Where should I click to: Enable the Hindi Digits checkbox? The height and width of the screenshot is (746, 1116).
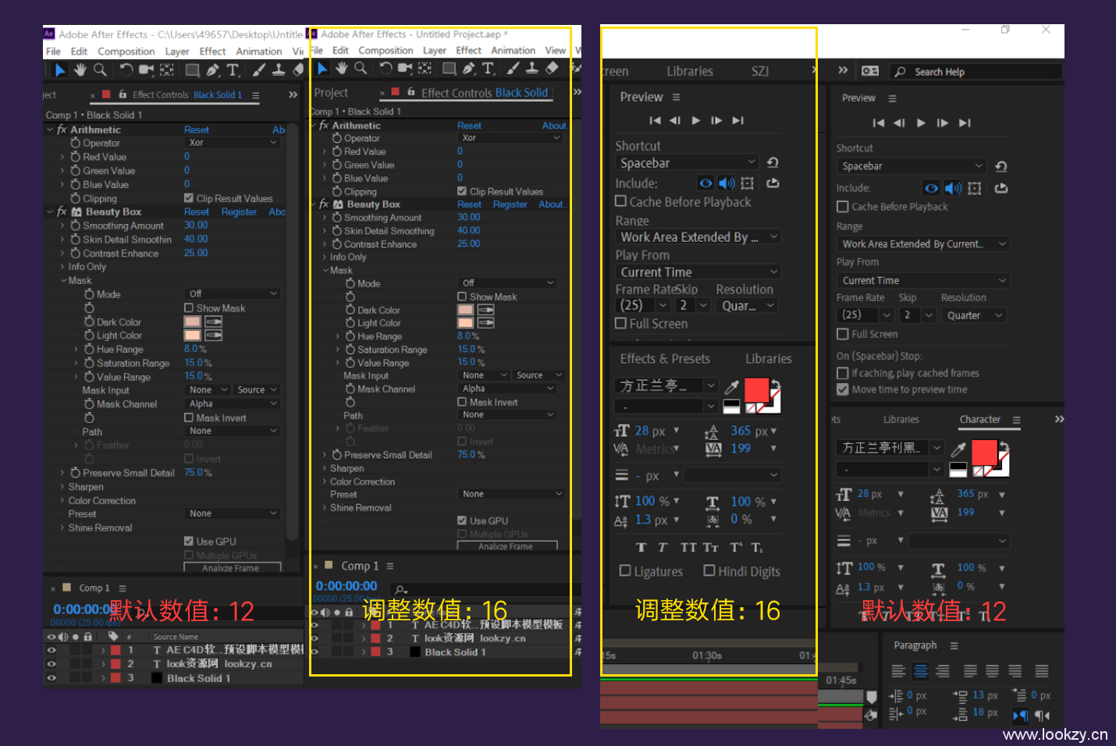(x=709, y=570)
